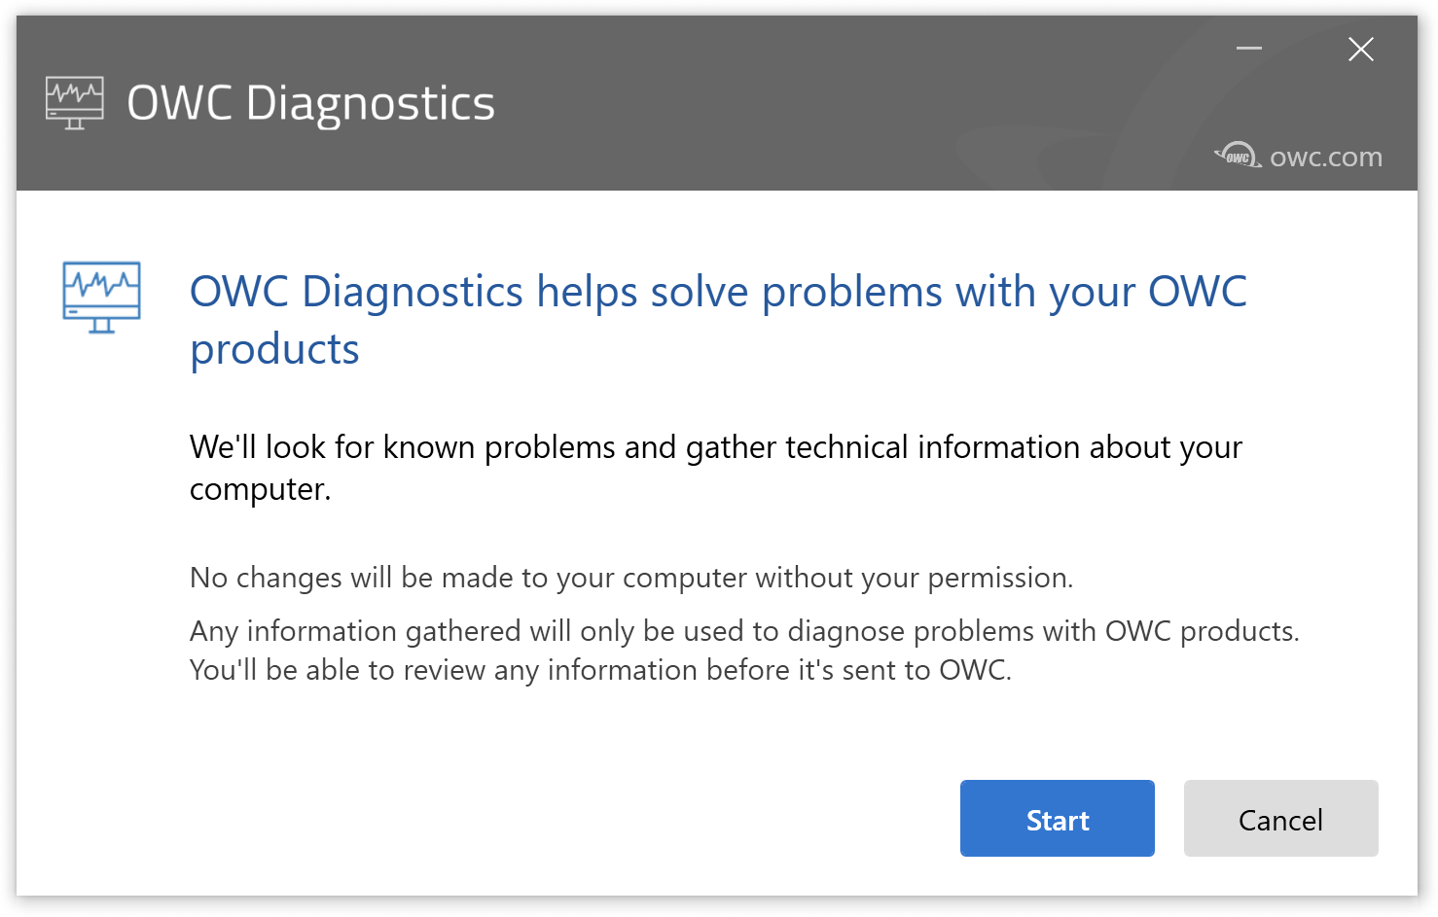The image size is (1438, 917).
Task: Click the 'No changes will be made' notice
Action: coord(630,578)
